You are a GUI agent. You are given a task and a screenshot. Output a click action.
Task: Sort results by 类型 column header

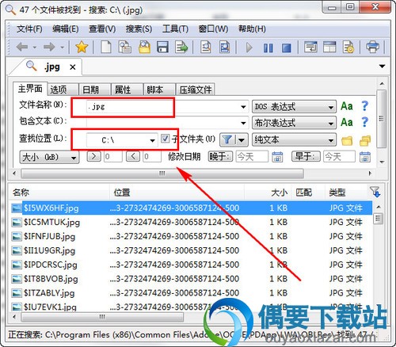(345, 193)
